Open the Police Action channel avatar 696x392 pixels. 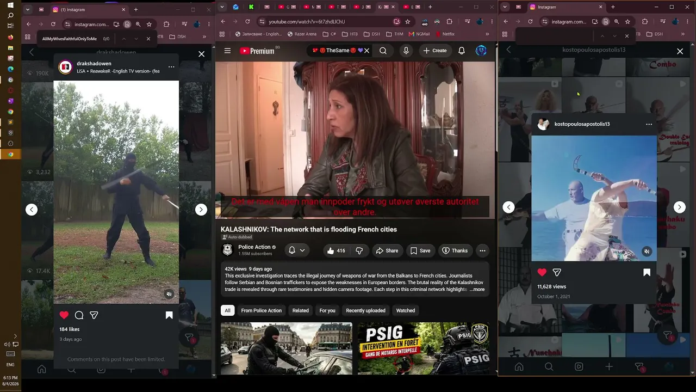coord(228,250)
